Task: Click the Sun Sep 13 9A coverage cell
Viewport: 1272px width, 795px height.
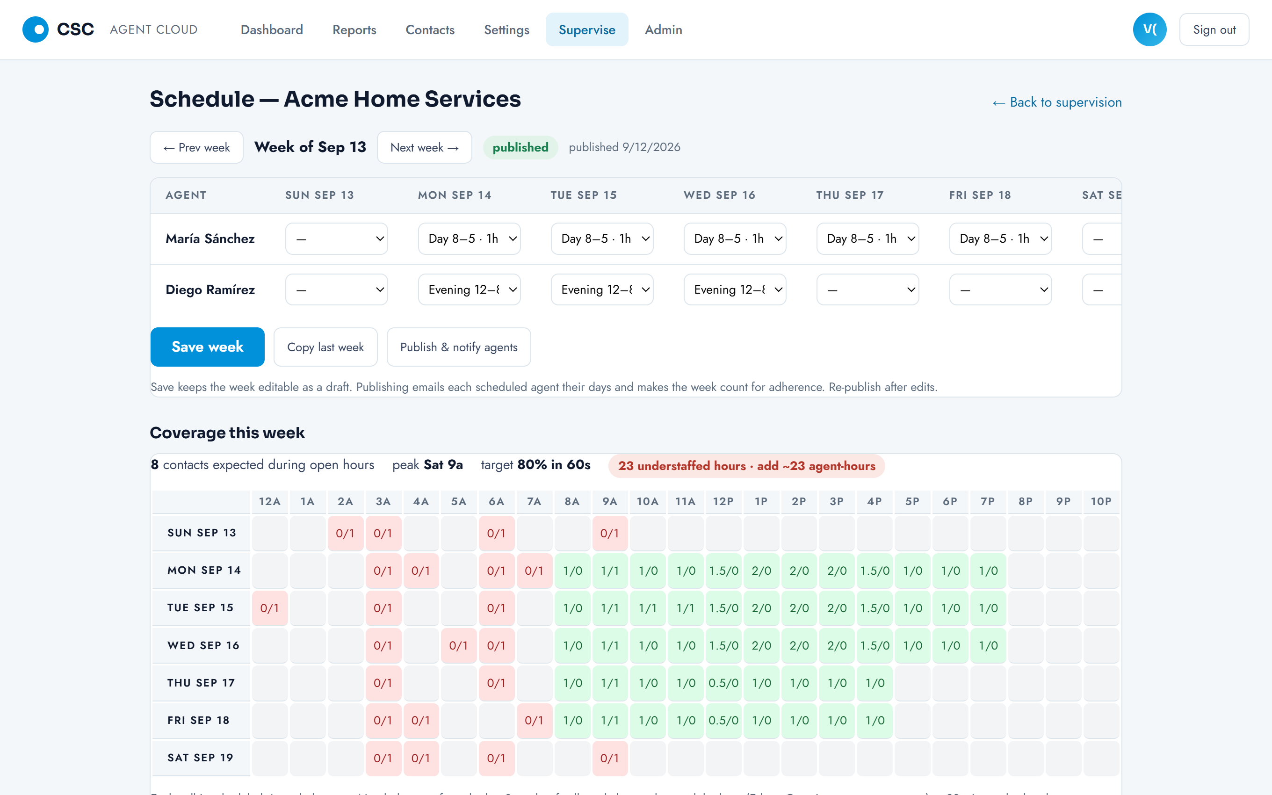Action: click(610, 533)
